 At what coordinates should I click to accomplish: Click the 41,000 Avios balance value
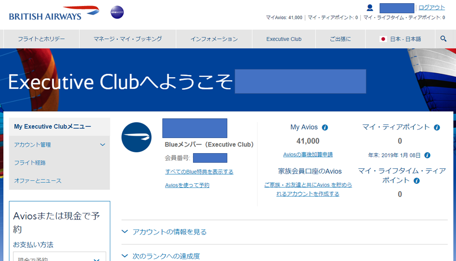308,141
